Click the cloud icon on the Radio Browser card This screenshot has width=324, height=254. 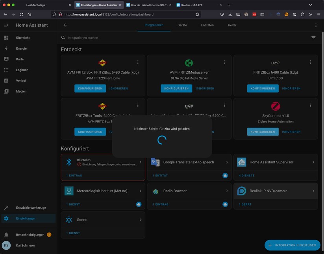(225, 204)
